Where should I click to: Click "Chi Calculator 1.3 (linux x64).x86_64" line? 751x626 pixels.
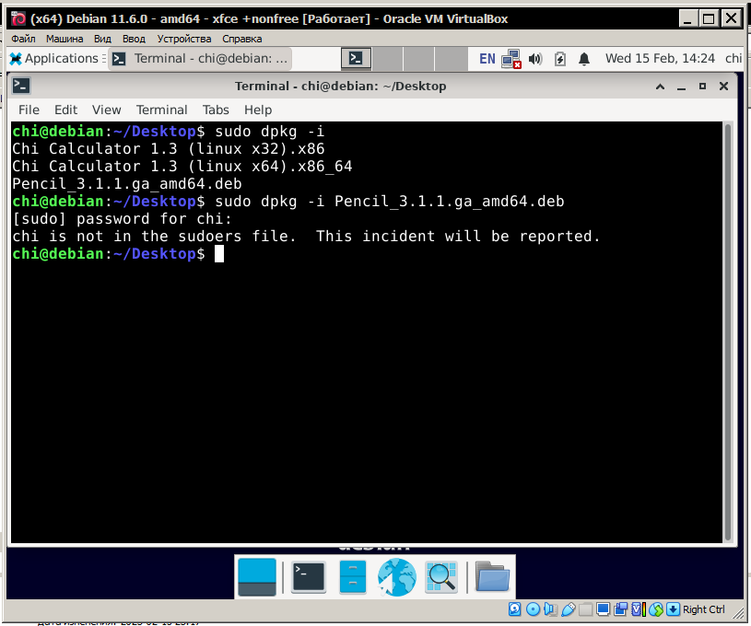[x=182, y=167]
